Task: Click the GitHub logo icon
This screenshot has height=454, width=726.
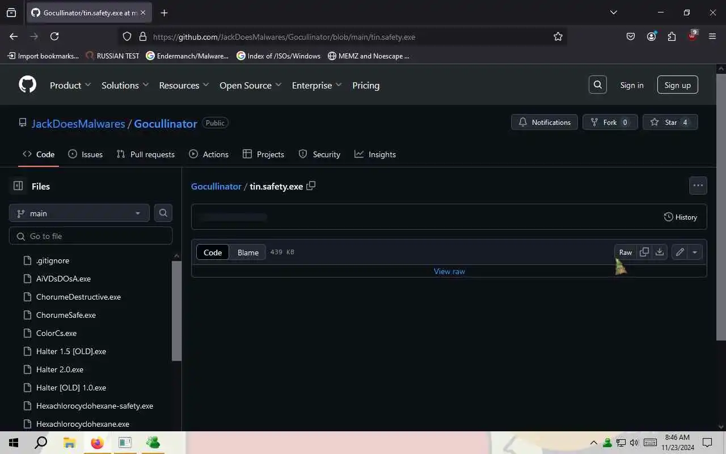Action: pyautogui.click(x=27, y=85)
